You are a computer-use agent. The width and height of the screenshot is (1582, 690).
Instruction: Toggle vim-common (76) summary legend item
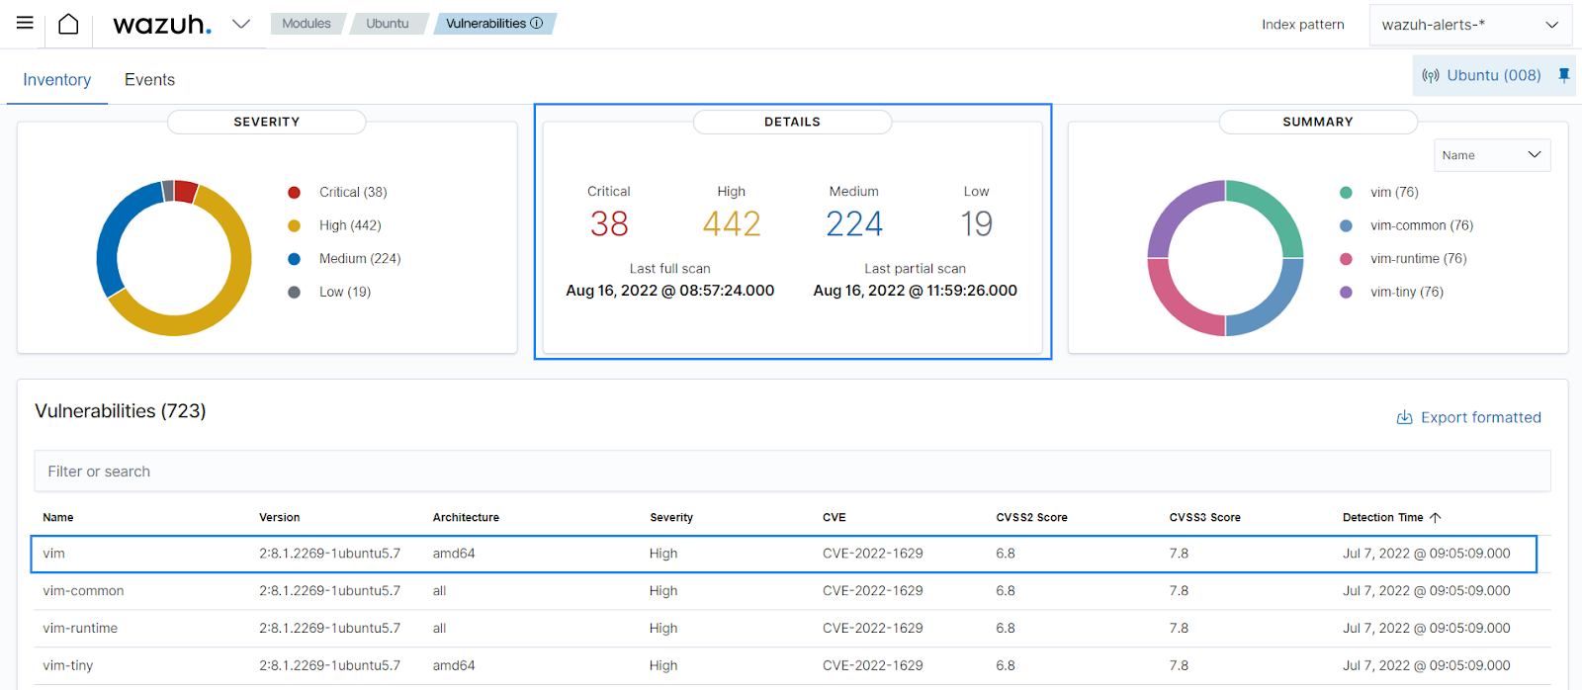point(1407,225)
